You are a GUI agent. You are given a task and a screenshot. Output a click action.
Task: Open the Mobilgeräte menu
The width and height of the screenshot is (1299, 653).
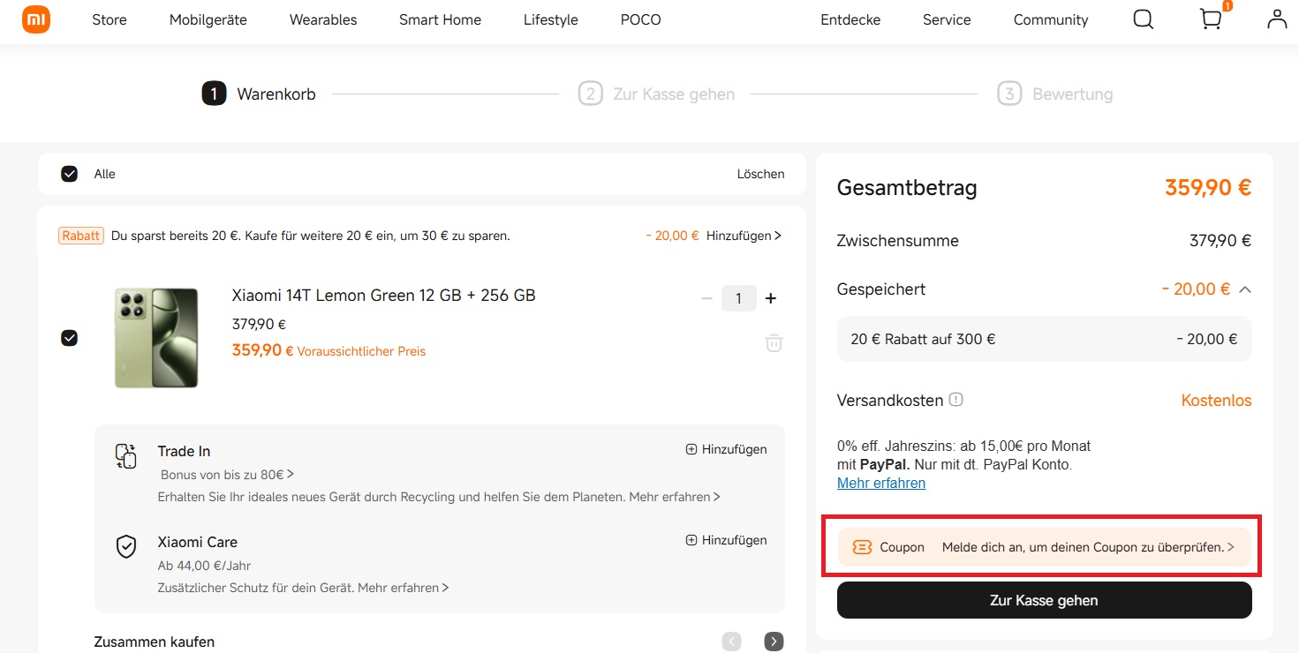[x=208, y=19]
